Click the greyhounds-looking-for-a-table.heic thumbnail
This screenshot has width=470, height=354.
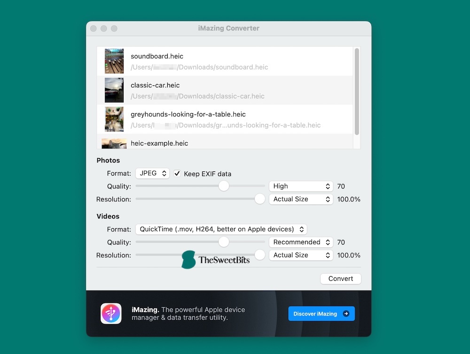pyautogui.click(x=114, y=119)
